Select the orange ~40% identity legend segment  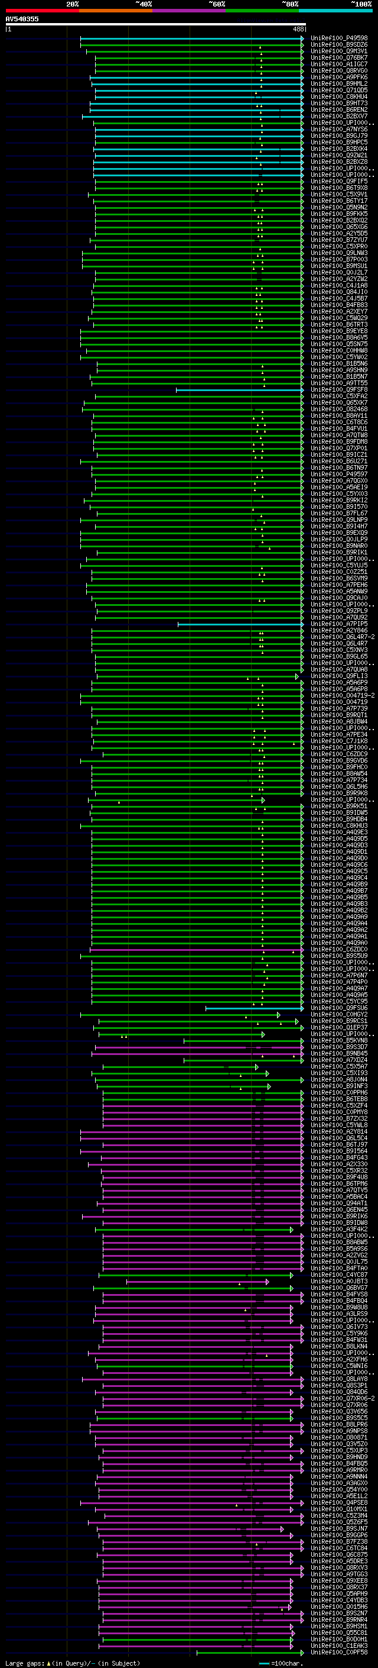point(116,11)
